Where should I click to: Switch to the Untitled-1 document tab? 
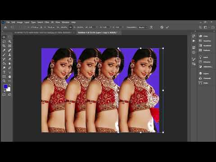pos(98,32)
